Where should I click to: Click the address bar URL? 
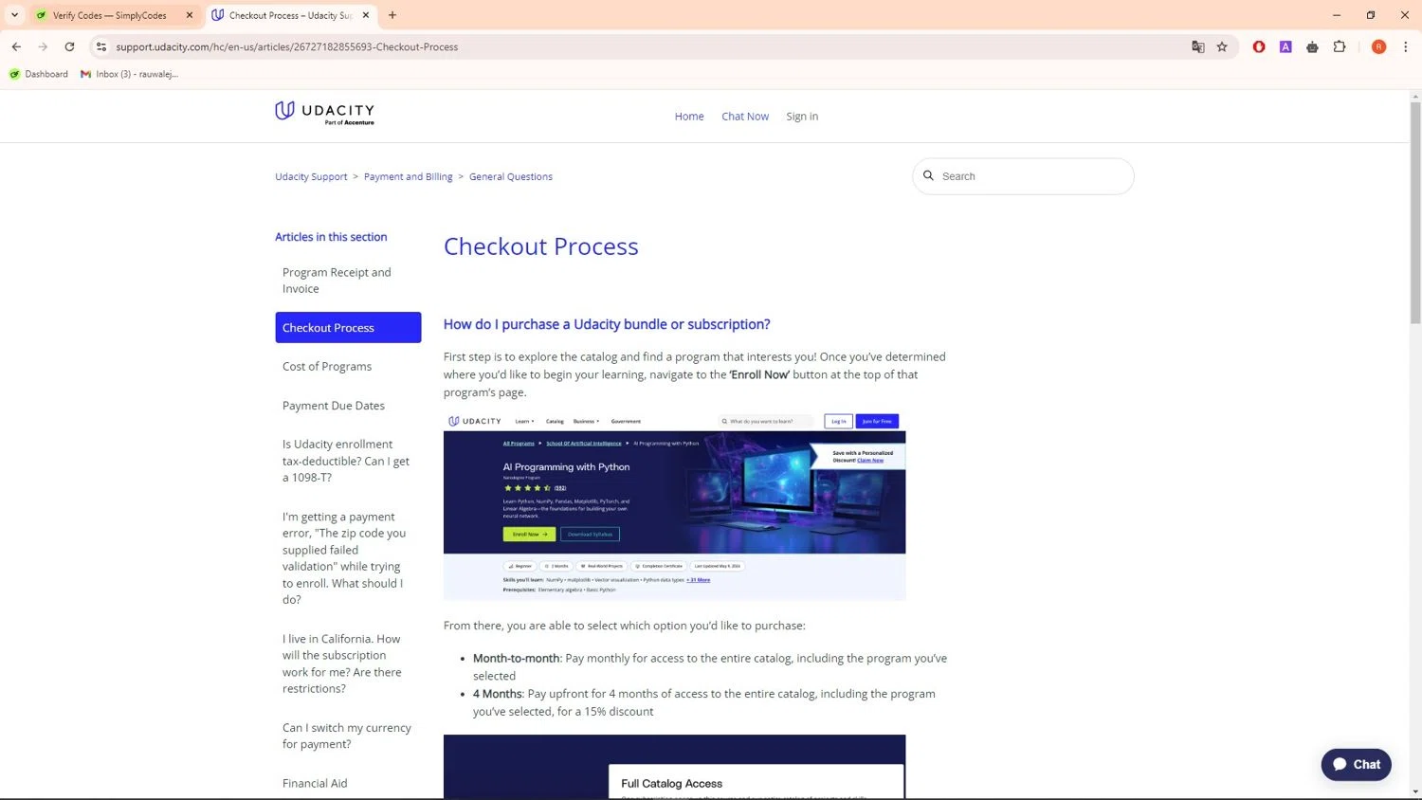(x=286, y=46)
